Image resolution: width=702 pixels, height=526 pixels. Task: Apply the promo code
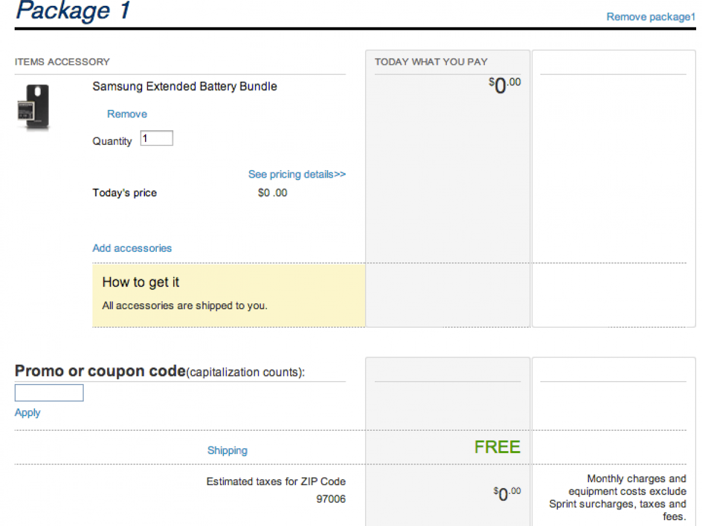coord(27,413)
